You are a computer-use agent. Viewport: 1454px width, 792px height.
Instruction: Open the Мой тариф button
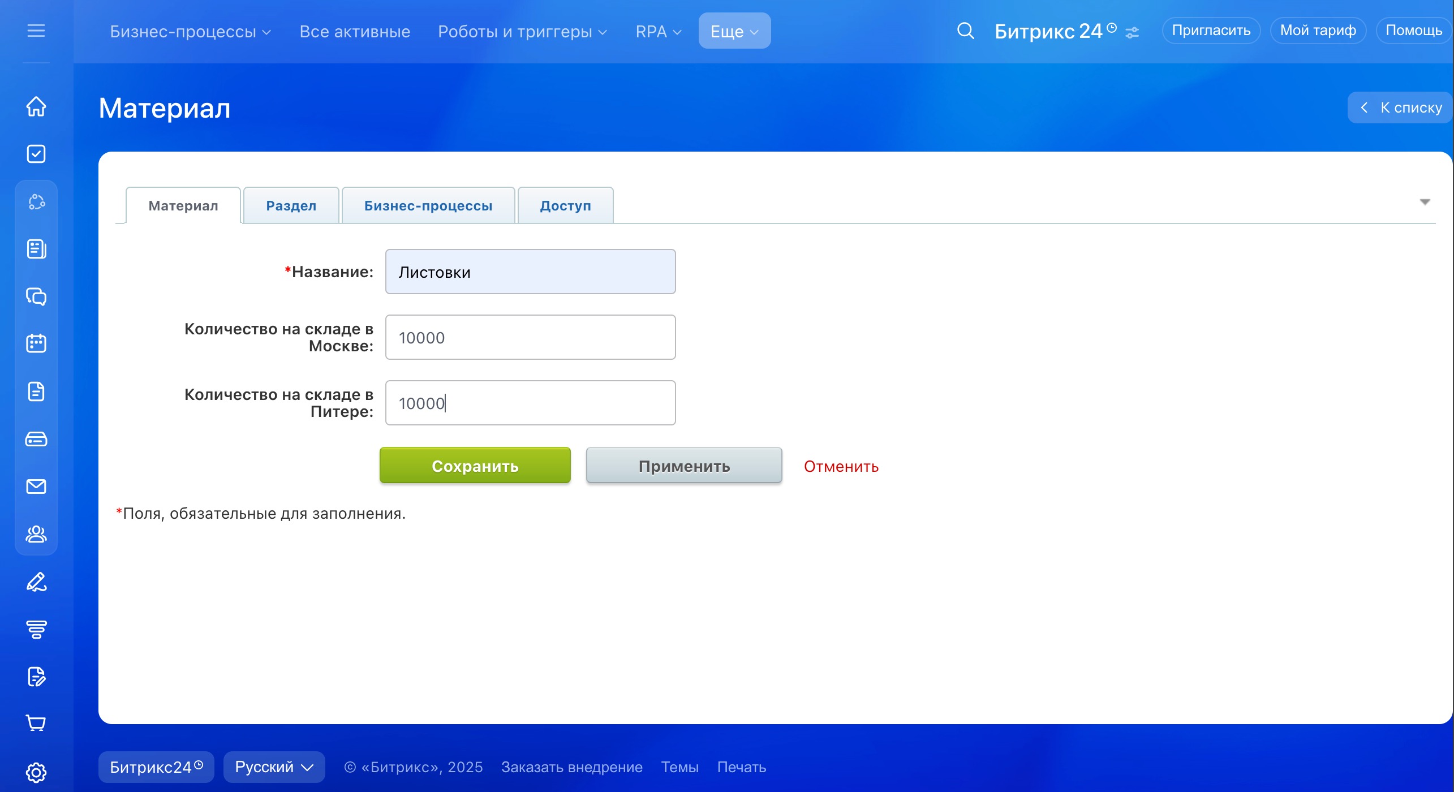(1318, 31)
